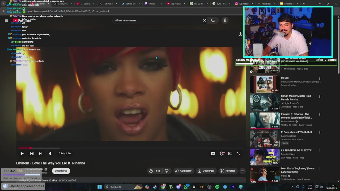Click the browser address bar URL
The height and width of the screenshot is (191, 340).
click(68, 11)
